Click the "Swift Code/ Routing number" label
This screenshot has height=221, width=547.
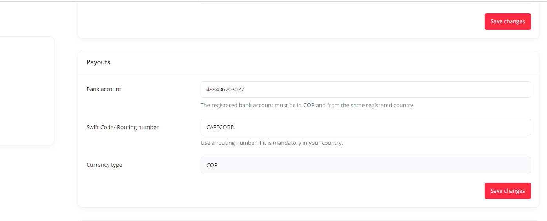point(122,127)
